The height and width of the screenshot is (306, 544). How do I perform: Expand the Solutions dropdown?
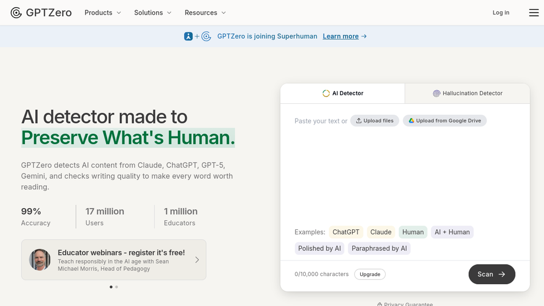pyautogui.click(x=153, y=13)
